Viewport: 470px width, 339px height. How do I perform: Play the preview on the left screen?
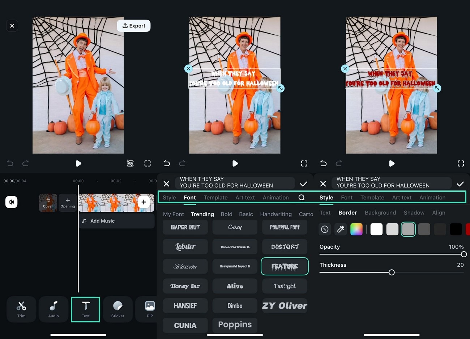(78, 163)
